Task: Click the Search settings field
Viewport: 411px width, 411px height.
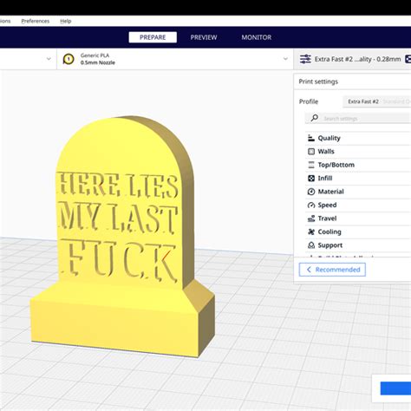Action: [x=358, y=118]
